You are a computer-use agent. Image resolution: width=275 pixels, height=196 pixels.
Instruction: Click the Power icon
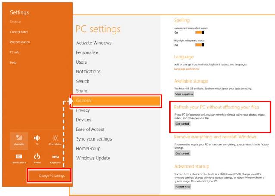click(x=37, y=159)
